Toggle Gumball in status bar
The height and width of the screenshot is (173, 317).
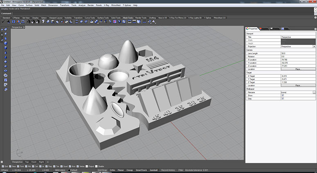pyautogui.click(x=154, y=170)
